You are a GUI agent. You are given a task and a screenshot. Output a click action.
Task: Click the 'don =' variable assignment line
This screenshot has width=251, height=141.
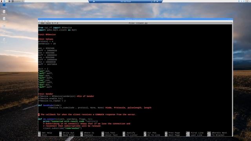click(47, 62)
